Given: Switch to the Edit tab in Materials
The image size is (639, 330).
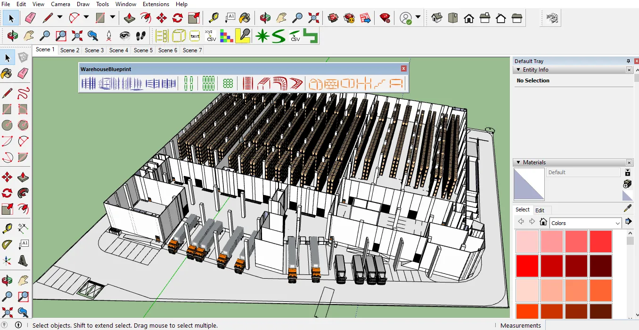Looking at the screenshot, I should click(x=540, y=210).
